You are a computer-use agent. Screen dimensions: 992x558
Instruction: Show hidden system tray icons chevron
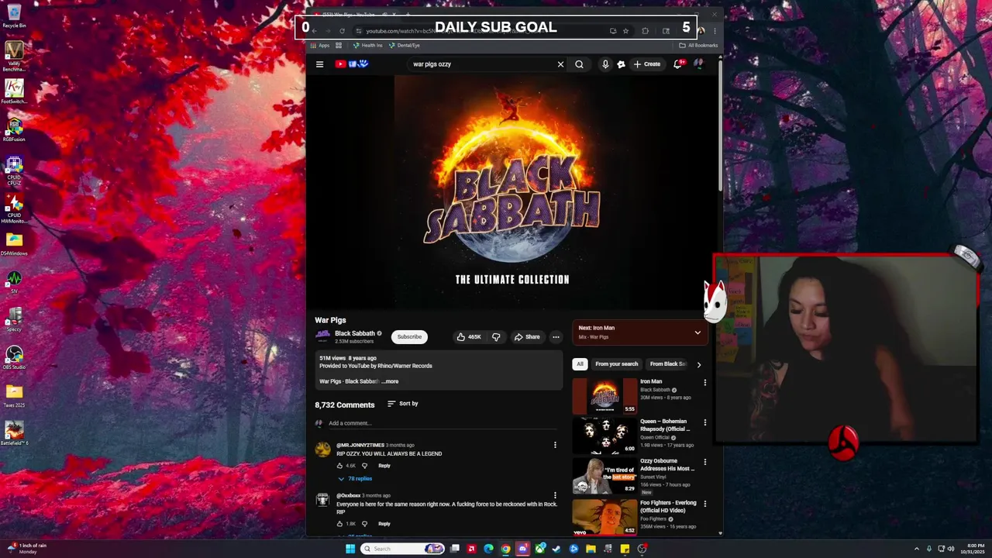tap(917, 549)
